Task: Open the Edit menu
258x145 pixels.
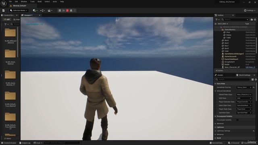Action: coord(16,2)
